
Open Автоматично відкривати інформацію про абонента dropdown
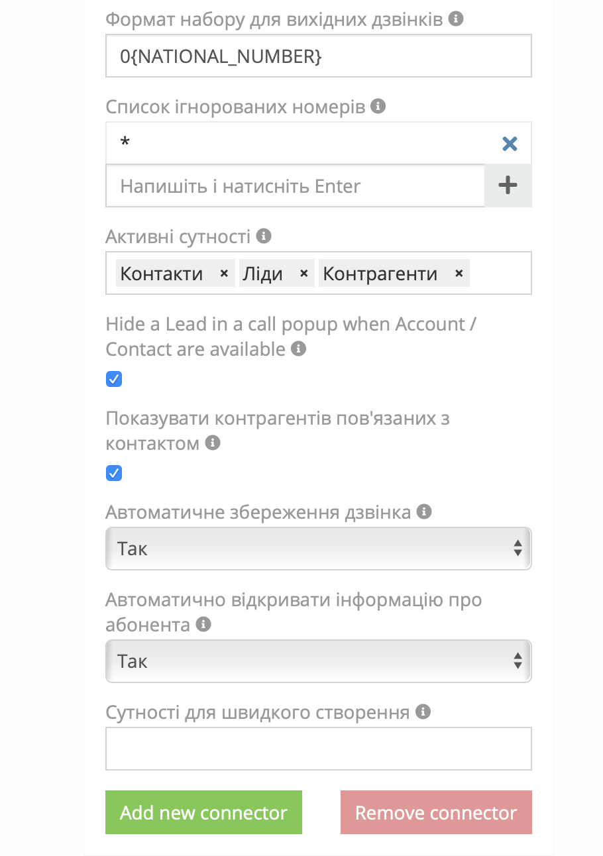point(318,661)
